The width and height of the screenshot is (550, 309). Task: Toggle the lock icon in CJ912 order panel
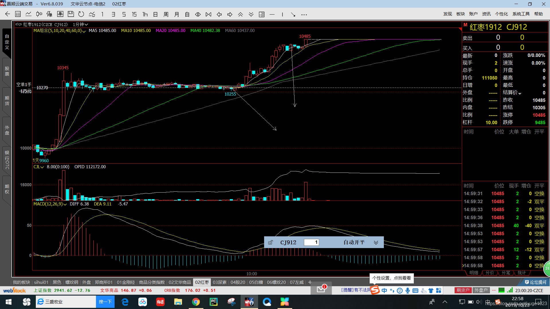point(270,242)
